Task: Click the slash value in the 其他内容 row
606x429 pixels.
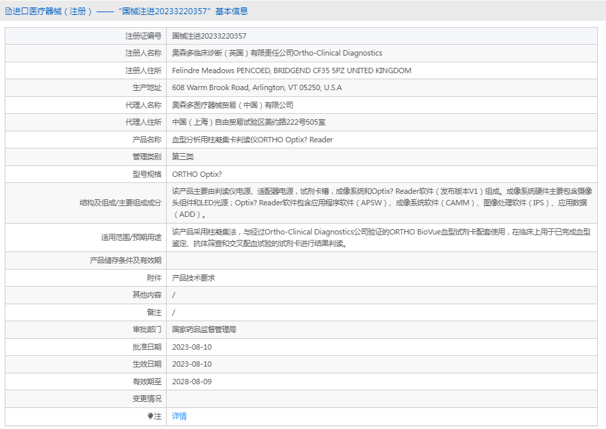Action: tap(174, 295)
